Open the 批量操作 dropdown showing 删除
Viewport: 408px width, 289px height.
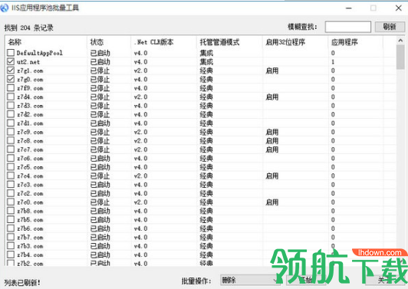[250, 280]
